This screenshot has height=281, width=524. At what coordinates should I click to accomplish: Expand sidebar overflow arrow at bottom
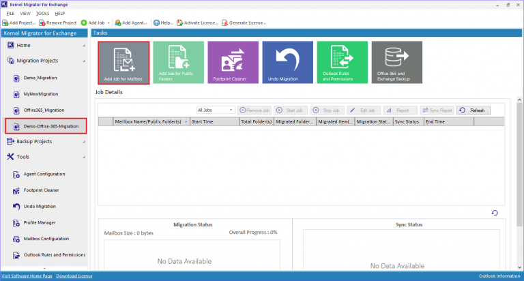tap(44, 268)
